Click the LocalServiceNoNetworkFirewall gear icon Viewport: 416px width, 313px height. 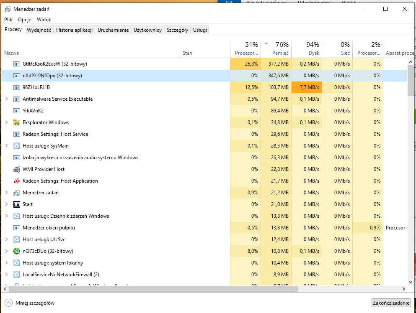pyautogui.click(x=17, y=275)
